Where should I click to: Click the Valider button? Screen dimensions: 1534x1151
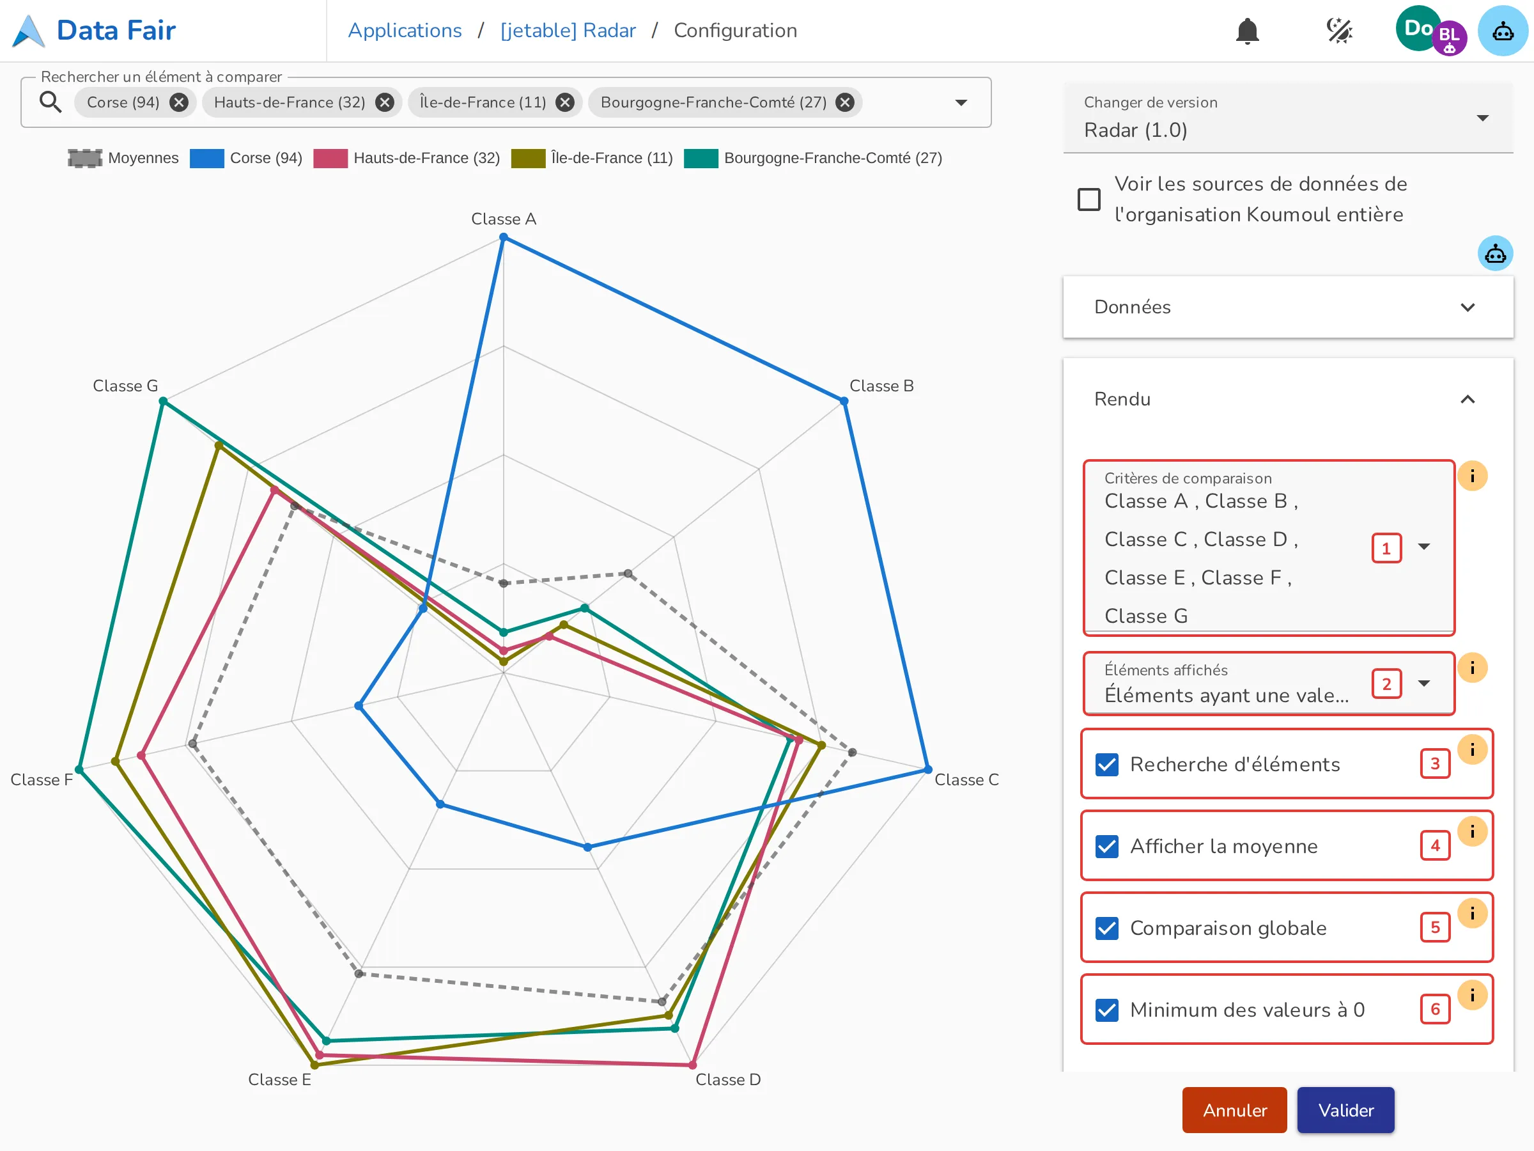pos(1345,1110)
